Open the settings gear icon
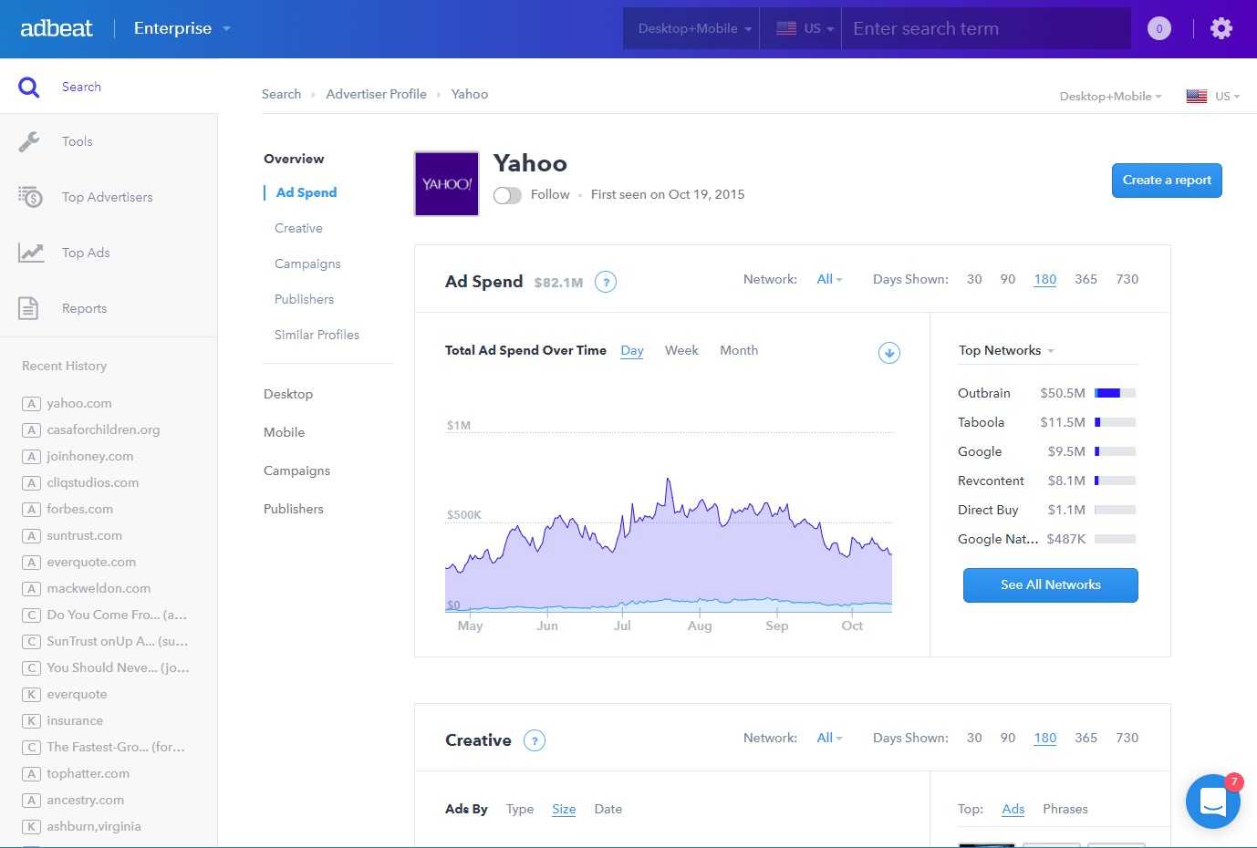This screenshot has width=1257, height=848. (x=1221, y=28)
